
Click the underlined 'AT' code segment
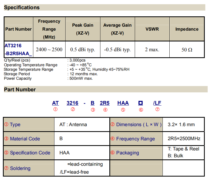(55, 103)
